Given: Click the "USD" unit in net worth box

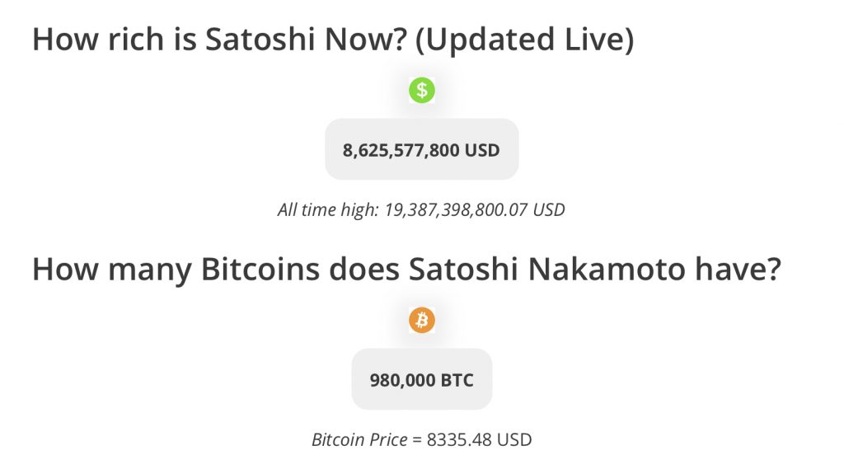Looking at the screenshot, I should point(482,150).
